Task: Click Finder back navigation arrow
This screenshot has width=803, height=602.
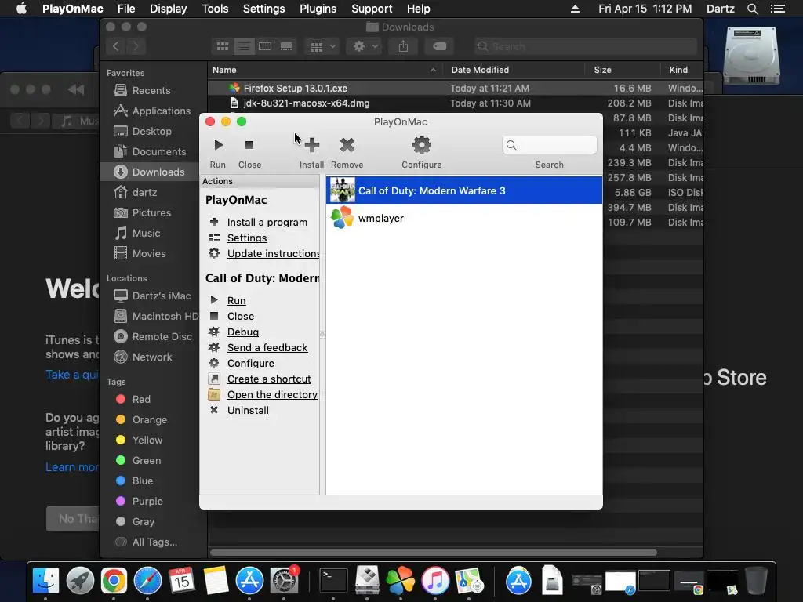Action: (x=116, y=46)
